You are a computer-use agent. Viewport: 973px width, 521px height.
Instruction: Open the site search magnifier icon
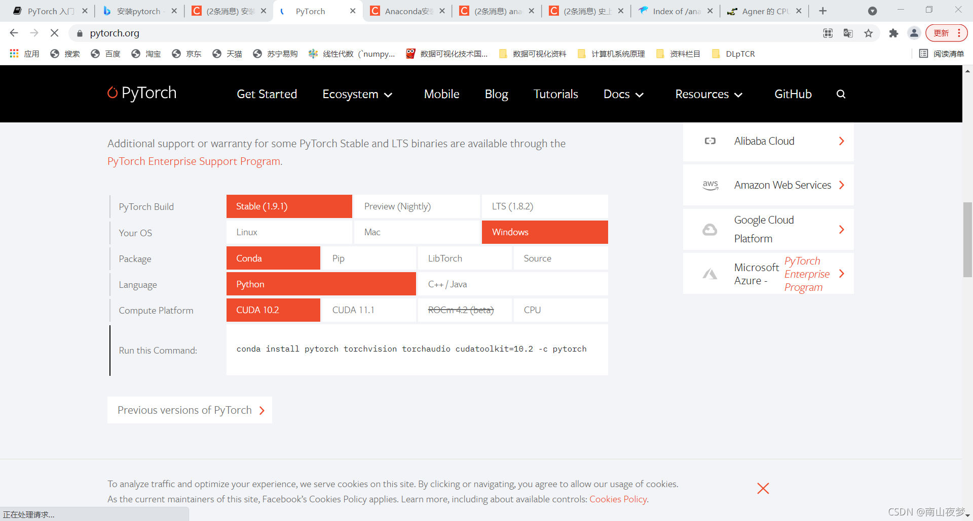(x=841, y=94)
